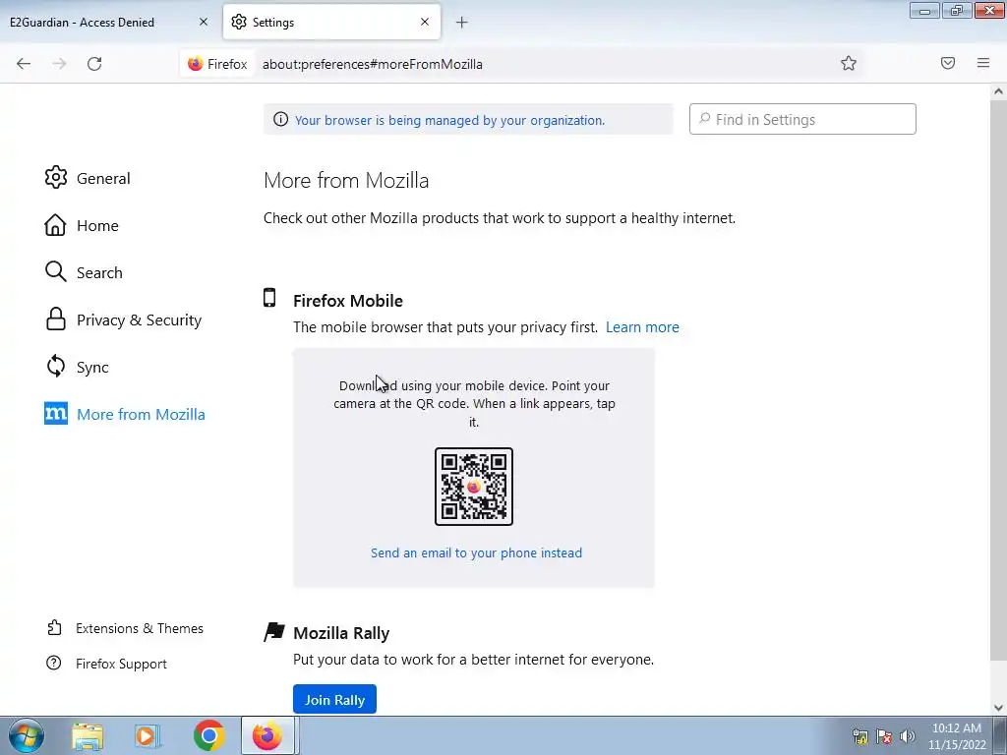Open the Firefox application menu (hamburger)
This screenshot has height=755, width=1007.
click(x=983, y=63)
